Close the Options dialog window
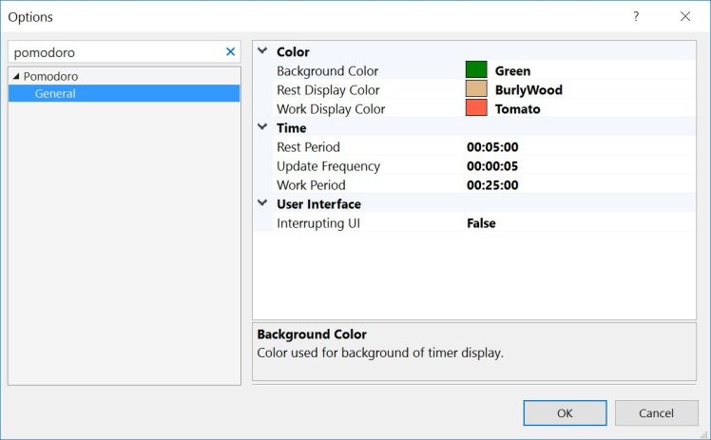 click(x=684, y=17)
